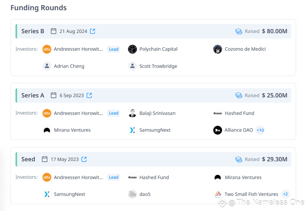Click the Alliance DAO logo
This screenshot has height=211, width=307.
[x=217, y=130]
